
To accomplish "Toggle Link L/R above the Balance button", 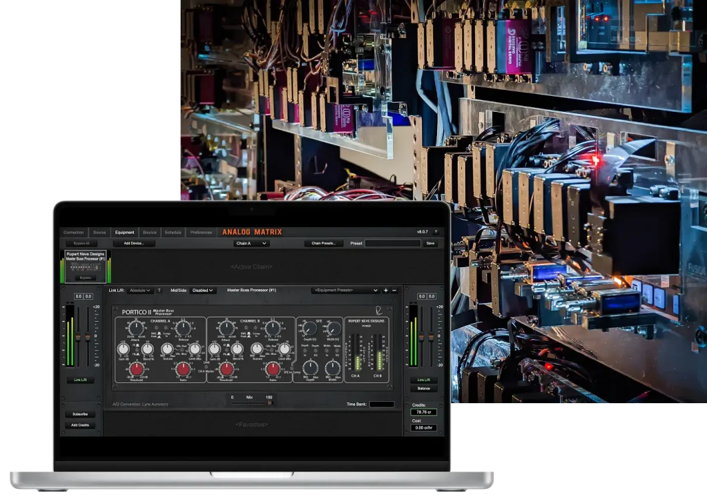I will pos(423,380).
